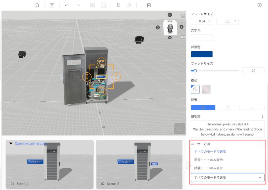Screen dimensions: 268x190
Task: Click the blue 背景色 color swatch
Action: (x=202, y=54)
